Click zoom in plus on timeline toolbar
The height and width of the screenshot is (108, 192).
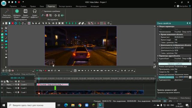click(x=3, y=71)
